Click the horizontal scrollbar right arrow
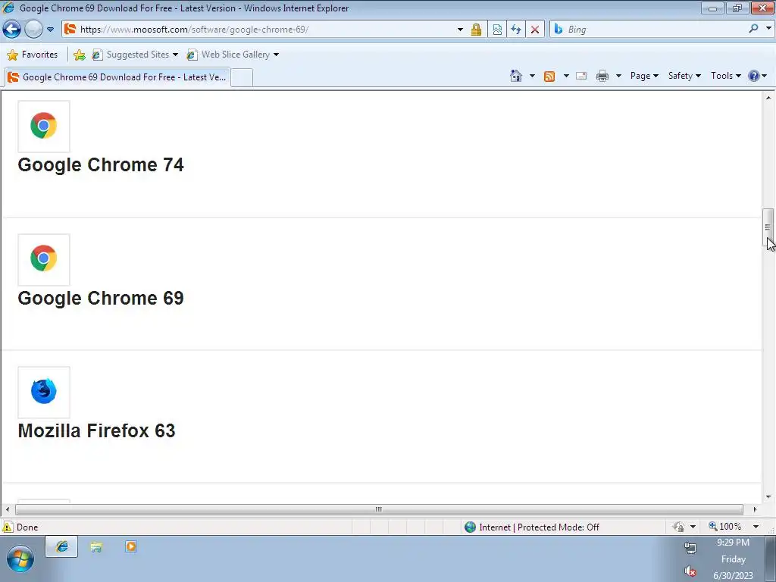776x582 pixels. coord(755,509)
